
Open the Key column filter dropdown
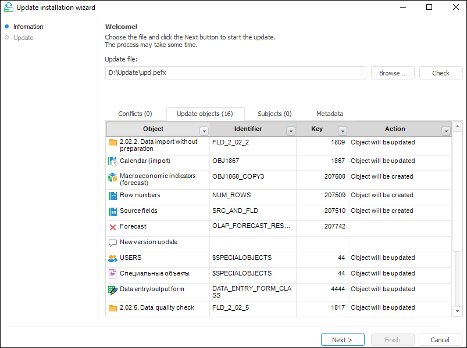(343, 131)
